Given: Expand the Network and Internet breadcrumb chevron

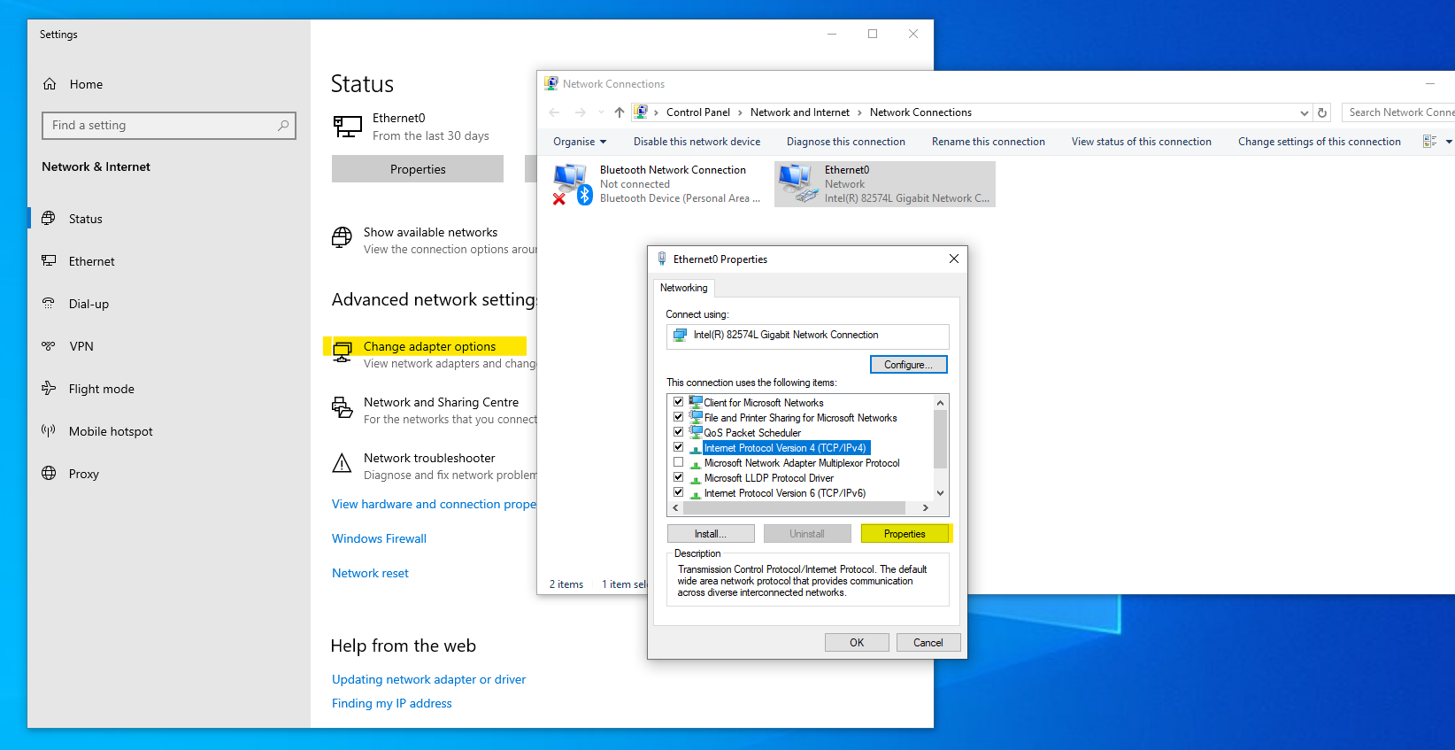Looking at the screenshot, I should pos(859,112).
